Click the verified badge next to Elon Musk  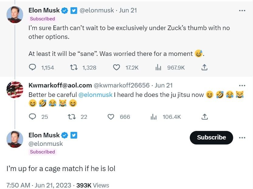click(64, 10)
